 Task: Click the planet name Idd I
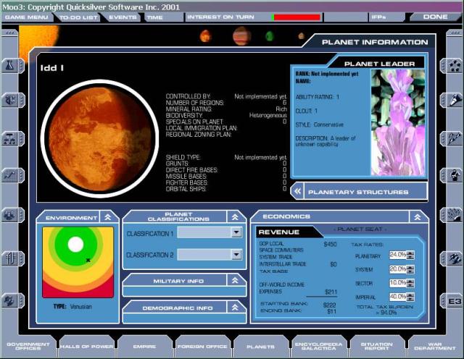click(52, 68)
